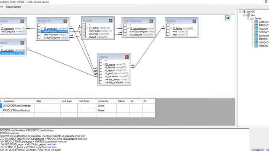Select the SUBCATEGORIA table icon in tree
Viewport: 269px width, 151px height.
pyautogui.click(x=256, y=32)
